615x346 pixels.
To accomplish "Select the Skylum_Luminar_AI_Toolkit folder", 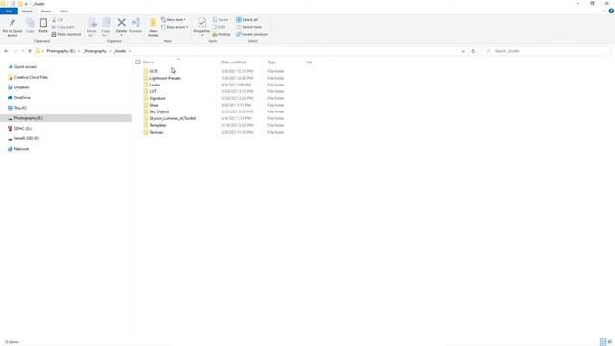I will 172,118.
